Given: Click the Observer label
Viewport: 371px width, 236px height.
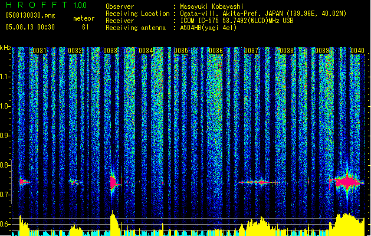Looking at the screenshot, I should coord(120,6).
